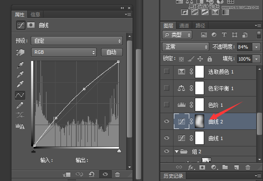This screenshot has height=181, width=263.
Task: Click the Masks icon in Properties panel
Action: coord(31,25)
